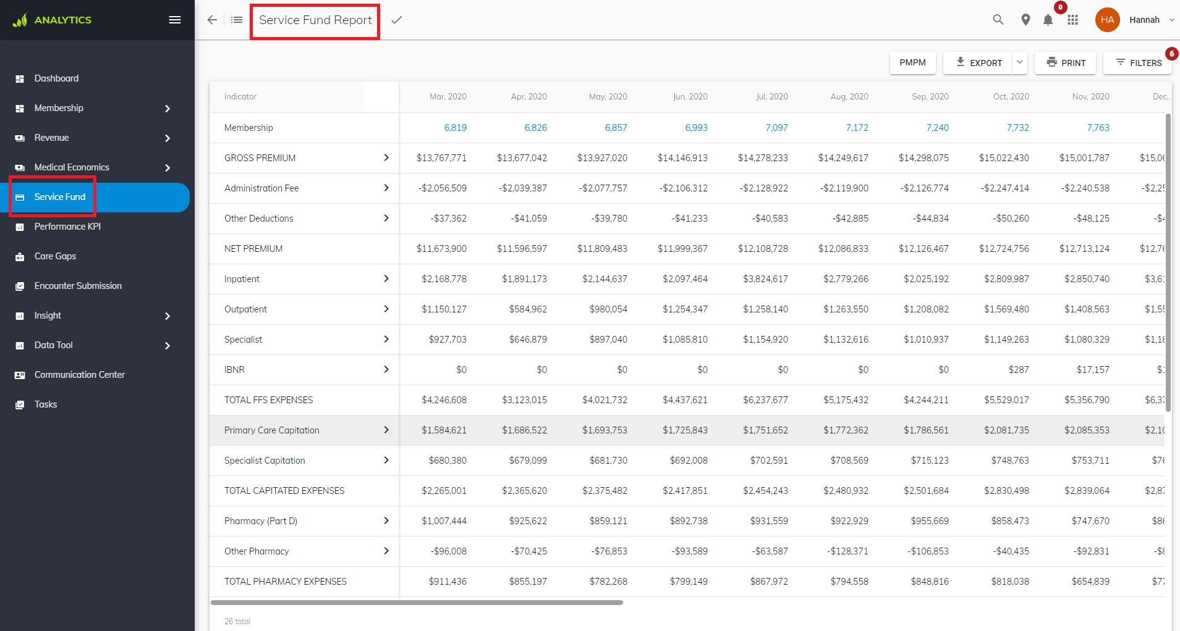This screenshot has width=1180, height=631.
Task: Open the apps grid icon
Action: [1072, 20]
